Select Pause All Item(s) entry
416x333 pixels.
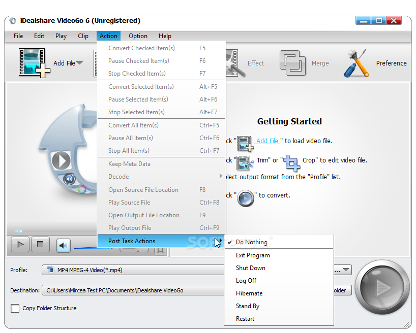click(x=161, y=138)
